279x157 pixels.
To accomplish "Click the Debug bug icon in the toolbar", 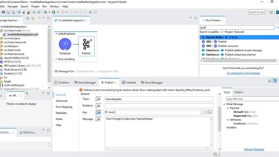I will point(45,12).
